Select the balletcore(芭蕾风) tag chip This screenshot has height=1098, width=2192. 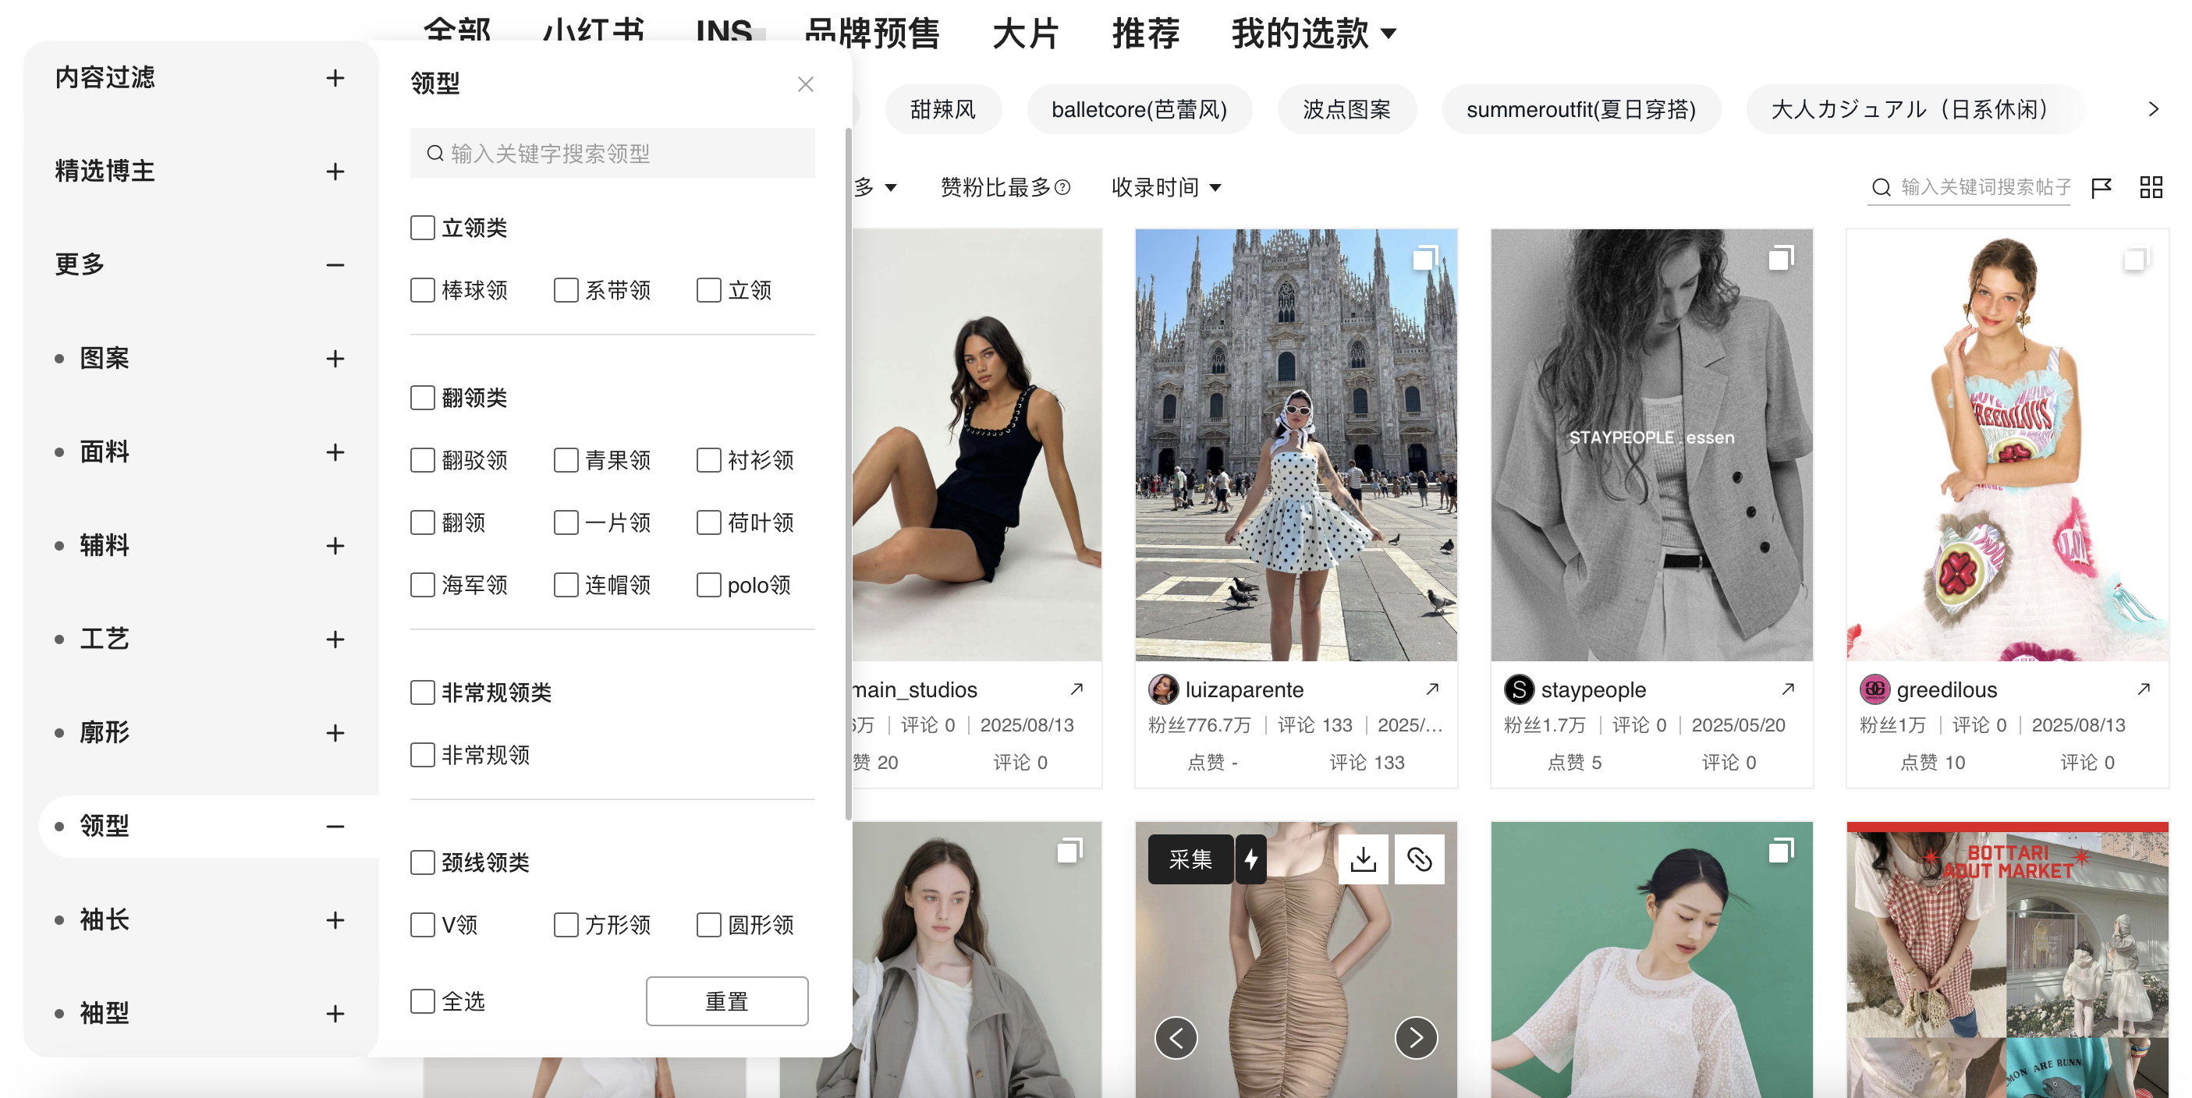1139,110
